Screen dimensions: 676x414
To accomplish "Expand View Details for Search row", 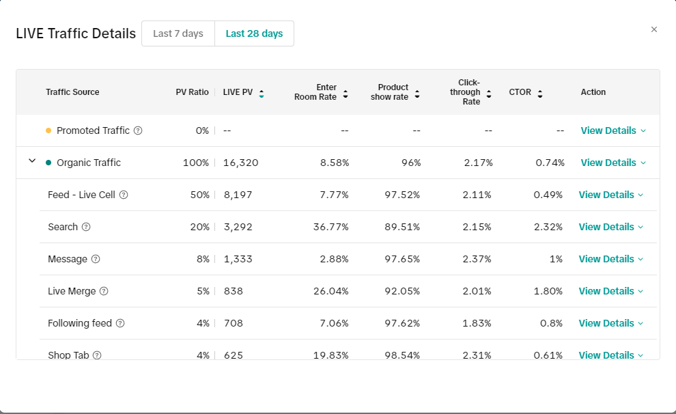I will [610, 227].
